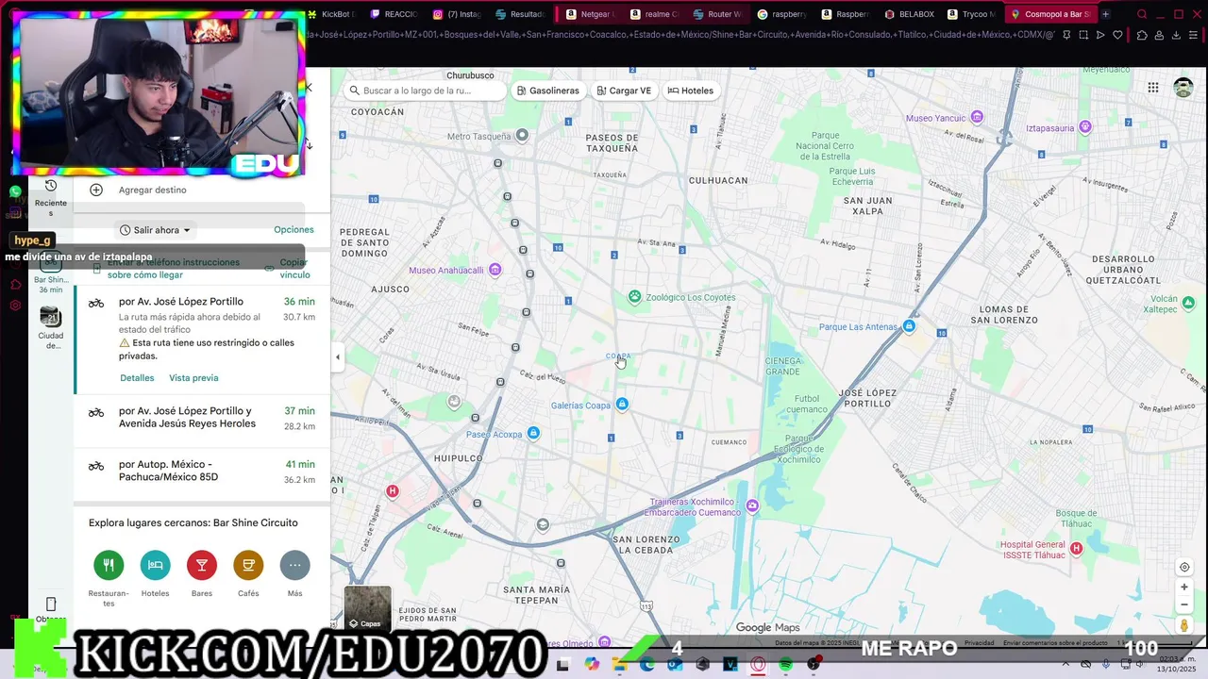Zoom in on the map
Viewport: 1208px width, 679px height.
pos(1184,587)
